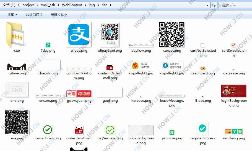Image resolution: width=252 pixels, height=151 pixels.
Task: Expand arrow after site breadcrumb
Action: [x=111, y=5]
